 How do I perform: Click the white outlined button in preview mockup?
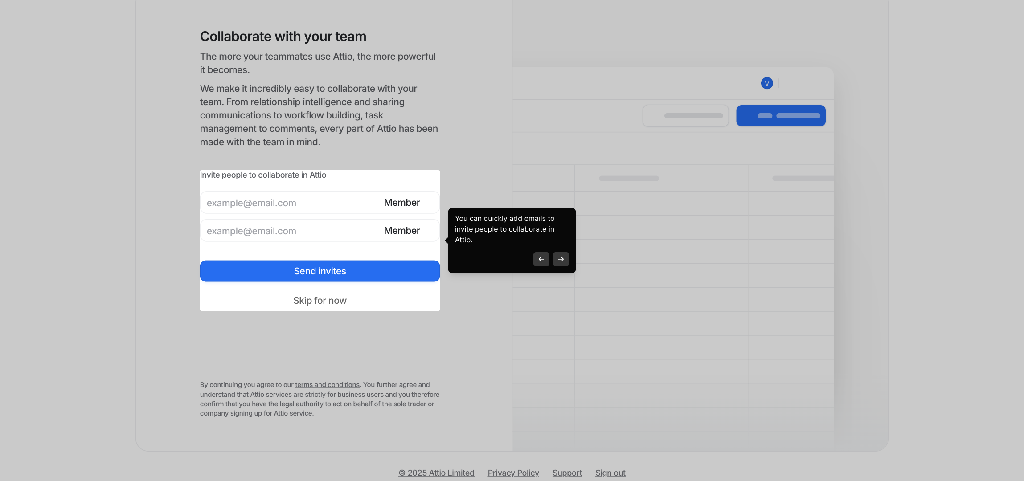click(685, 116)
